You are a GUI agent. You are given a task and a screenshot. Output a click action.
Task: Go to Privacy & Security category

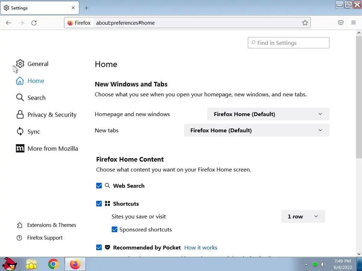[x=52, y=115]
